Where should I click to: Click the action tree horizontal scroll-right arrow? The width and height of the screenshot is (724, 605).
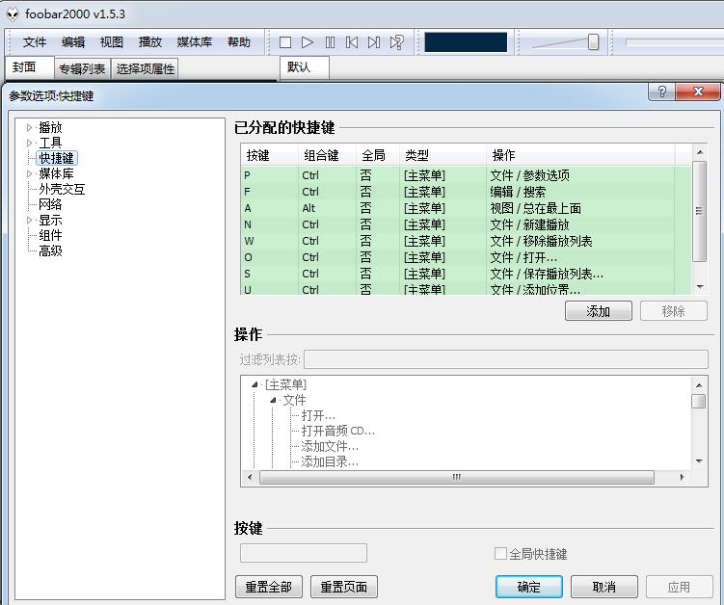pos(682,477)
